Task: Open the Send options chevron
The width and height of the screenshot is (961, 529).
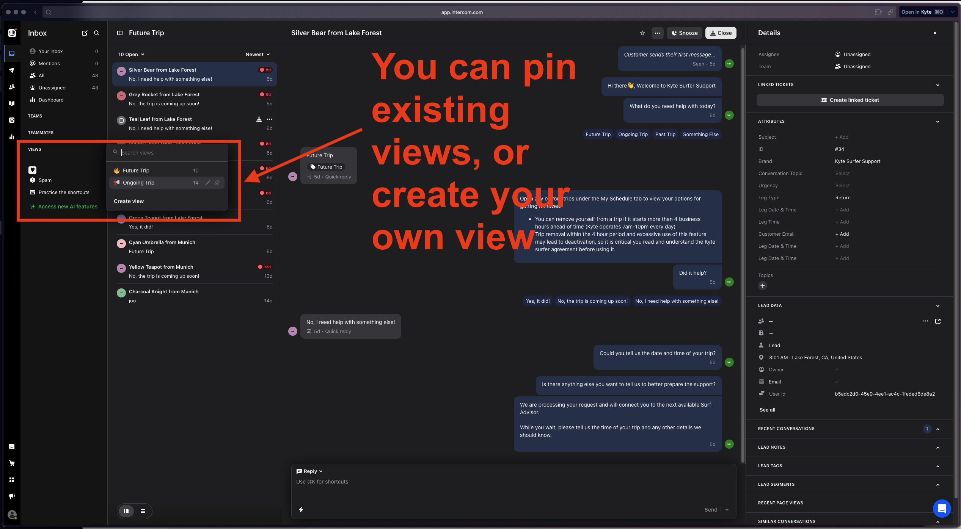Action: (727, 510)
